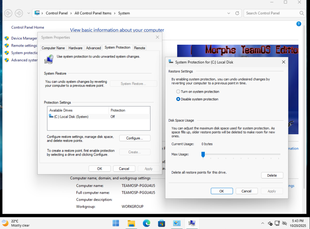Click the System Properties taskbar icon
The width and height of the screenshot is (310, 229).
192,223
